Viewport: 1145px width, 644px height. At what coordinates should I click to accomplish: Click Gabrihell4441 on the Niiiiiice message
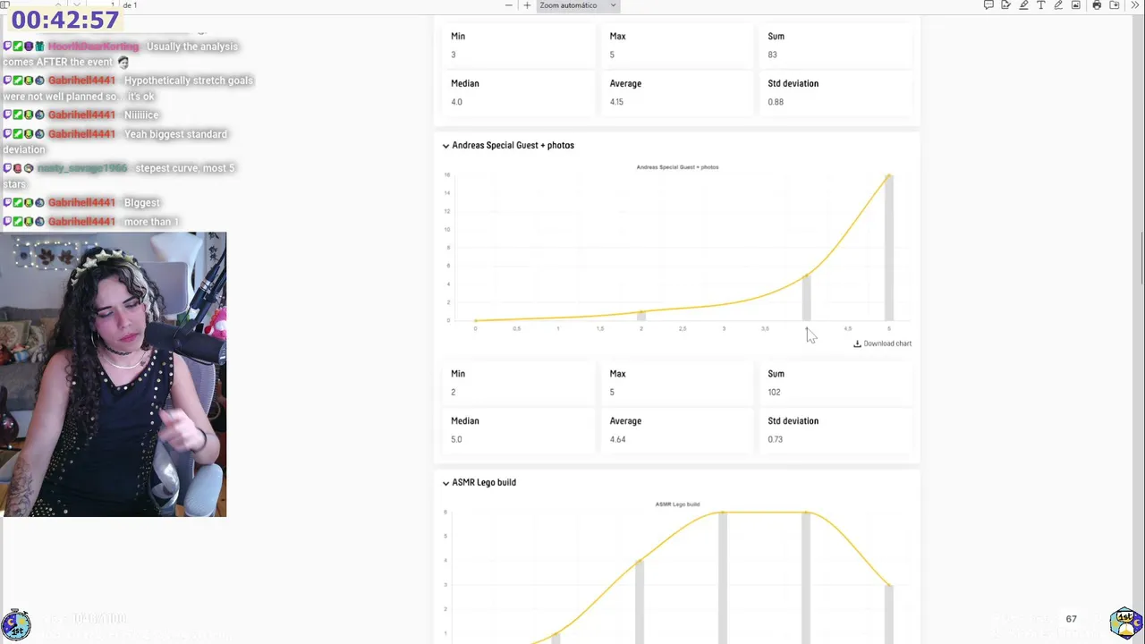pyautogui.click(x=81, y=115)
